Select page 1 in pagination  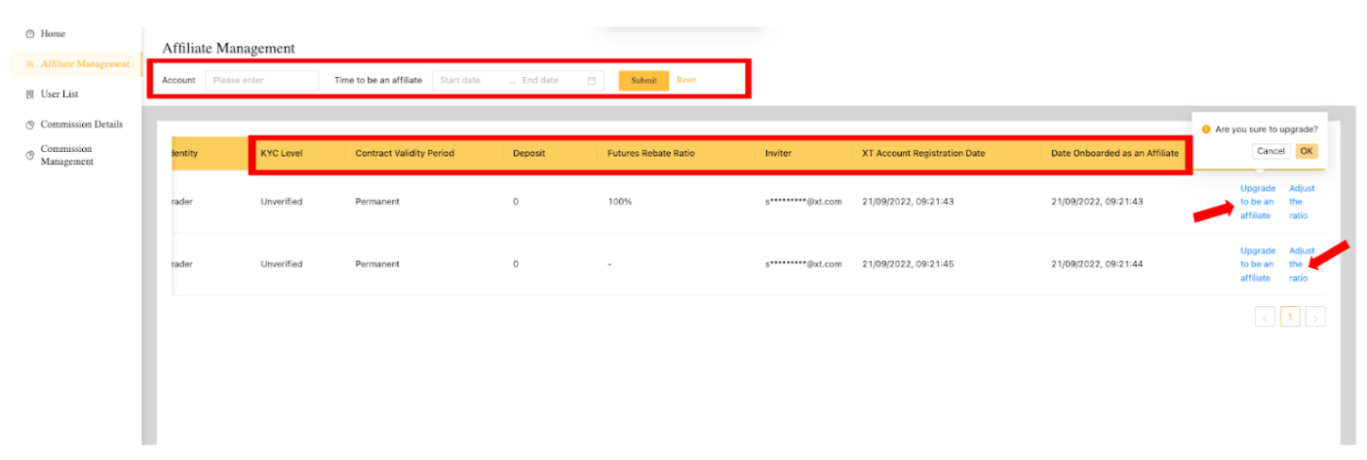1290,317
